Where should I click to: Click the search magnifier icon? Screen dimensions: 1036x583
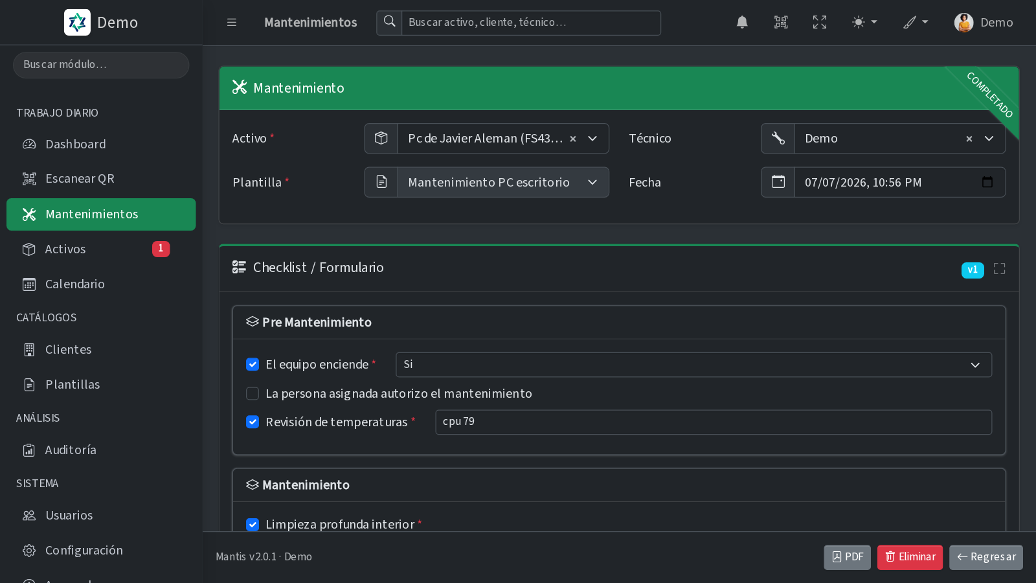pyautogui.click(x=389, y=23)
